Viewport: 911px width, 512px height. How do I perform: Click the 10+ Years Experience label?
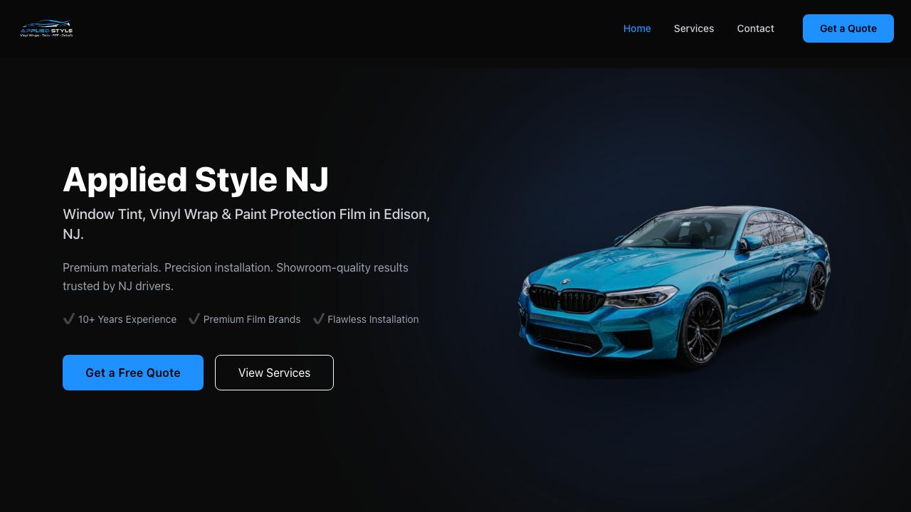(127, 319)
